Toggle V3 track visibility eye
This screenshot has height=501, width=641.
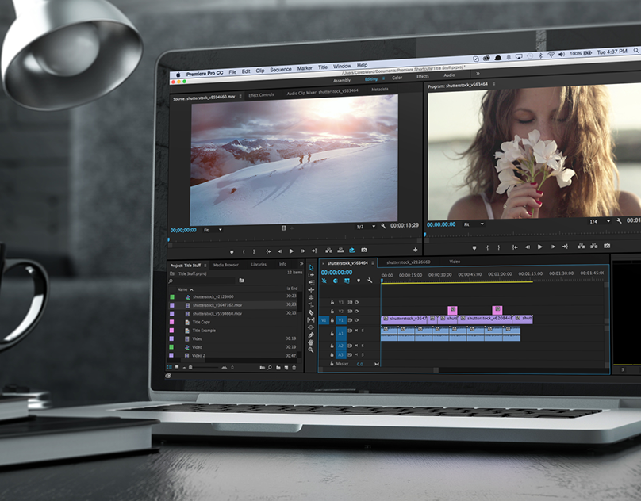[x=356, y=302]
